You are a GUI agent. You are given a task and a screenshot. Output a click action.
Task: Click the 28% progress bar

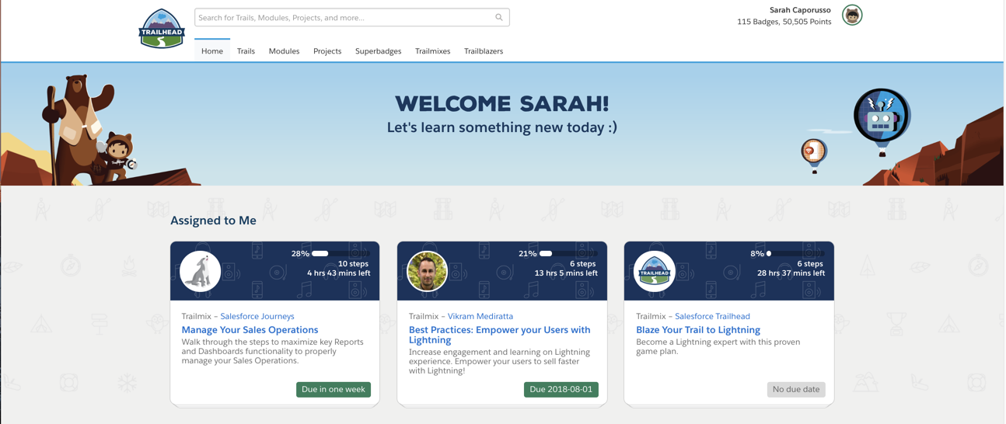coord(341,253)
